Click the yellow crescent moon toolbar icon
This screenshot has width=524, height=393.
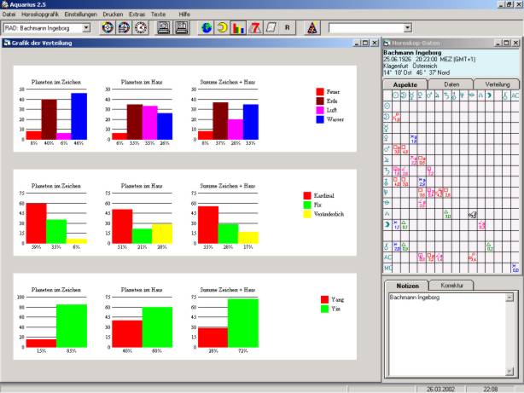pyautogui.click(x=222, y=27)
